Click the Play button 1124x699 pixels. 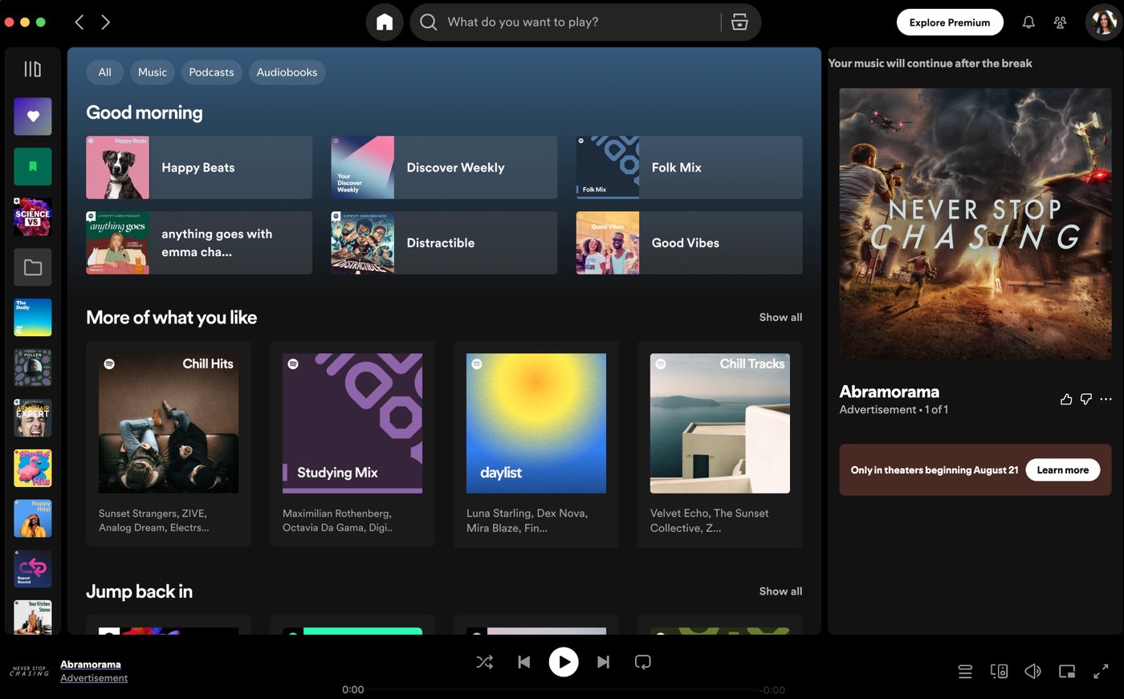[x=564, y=662]
